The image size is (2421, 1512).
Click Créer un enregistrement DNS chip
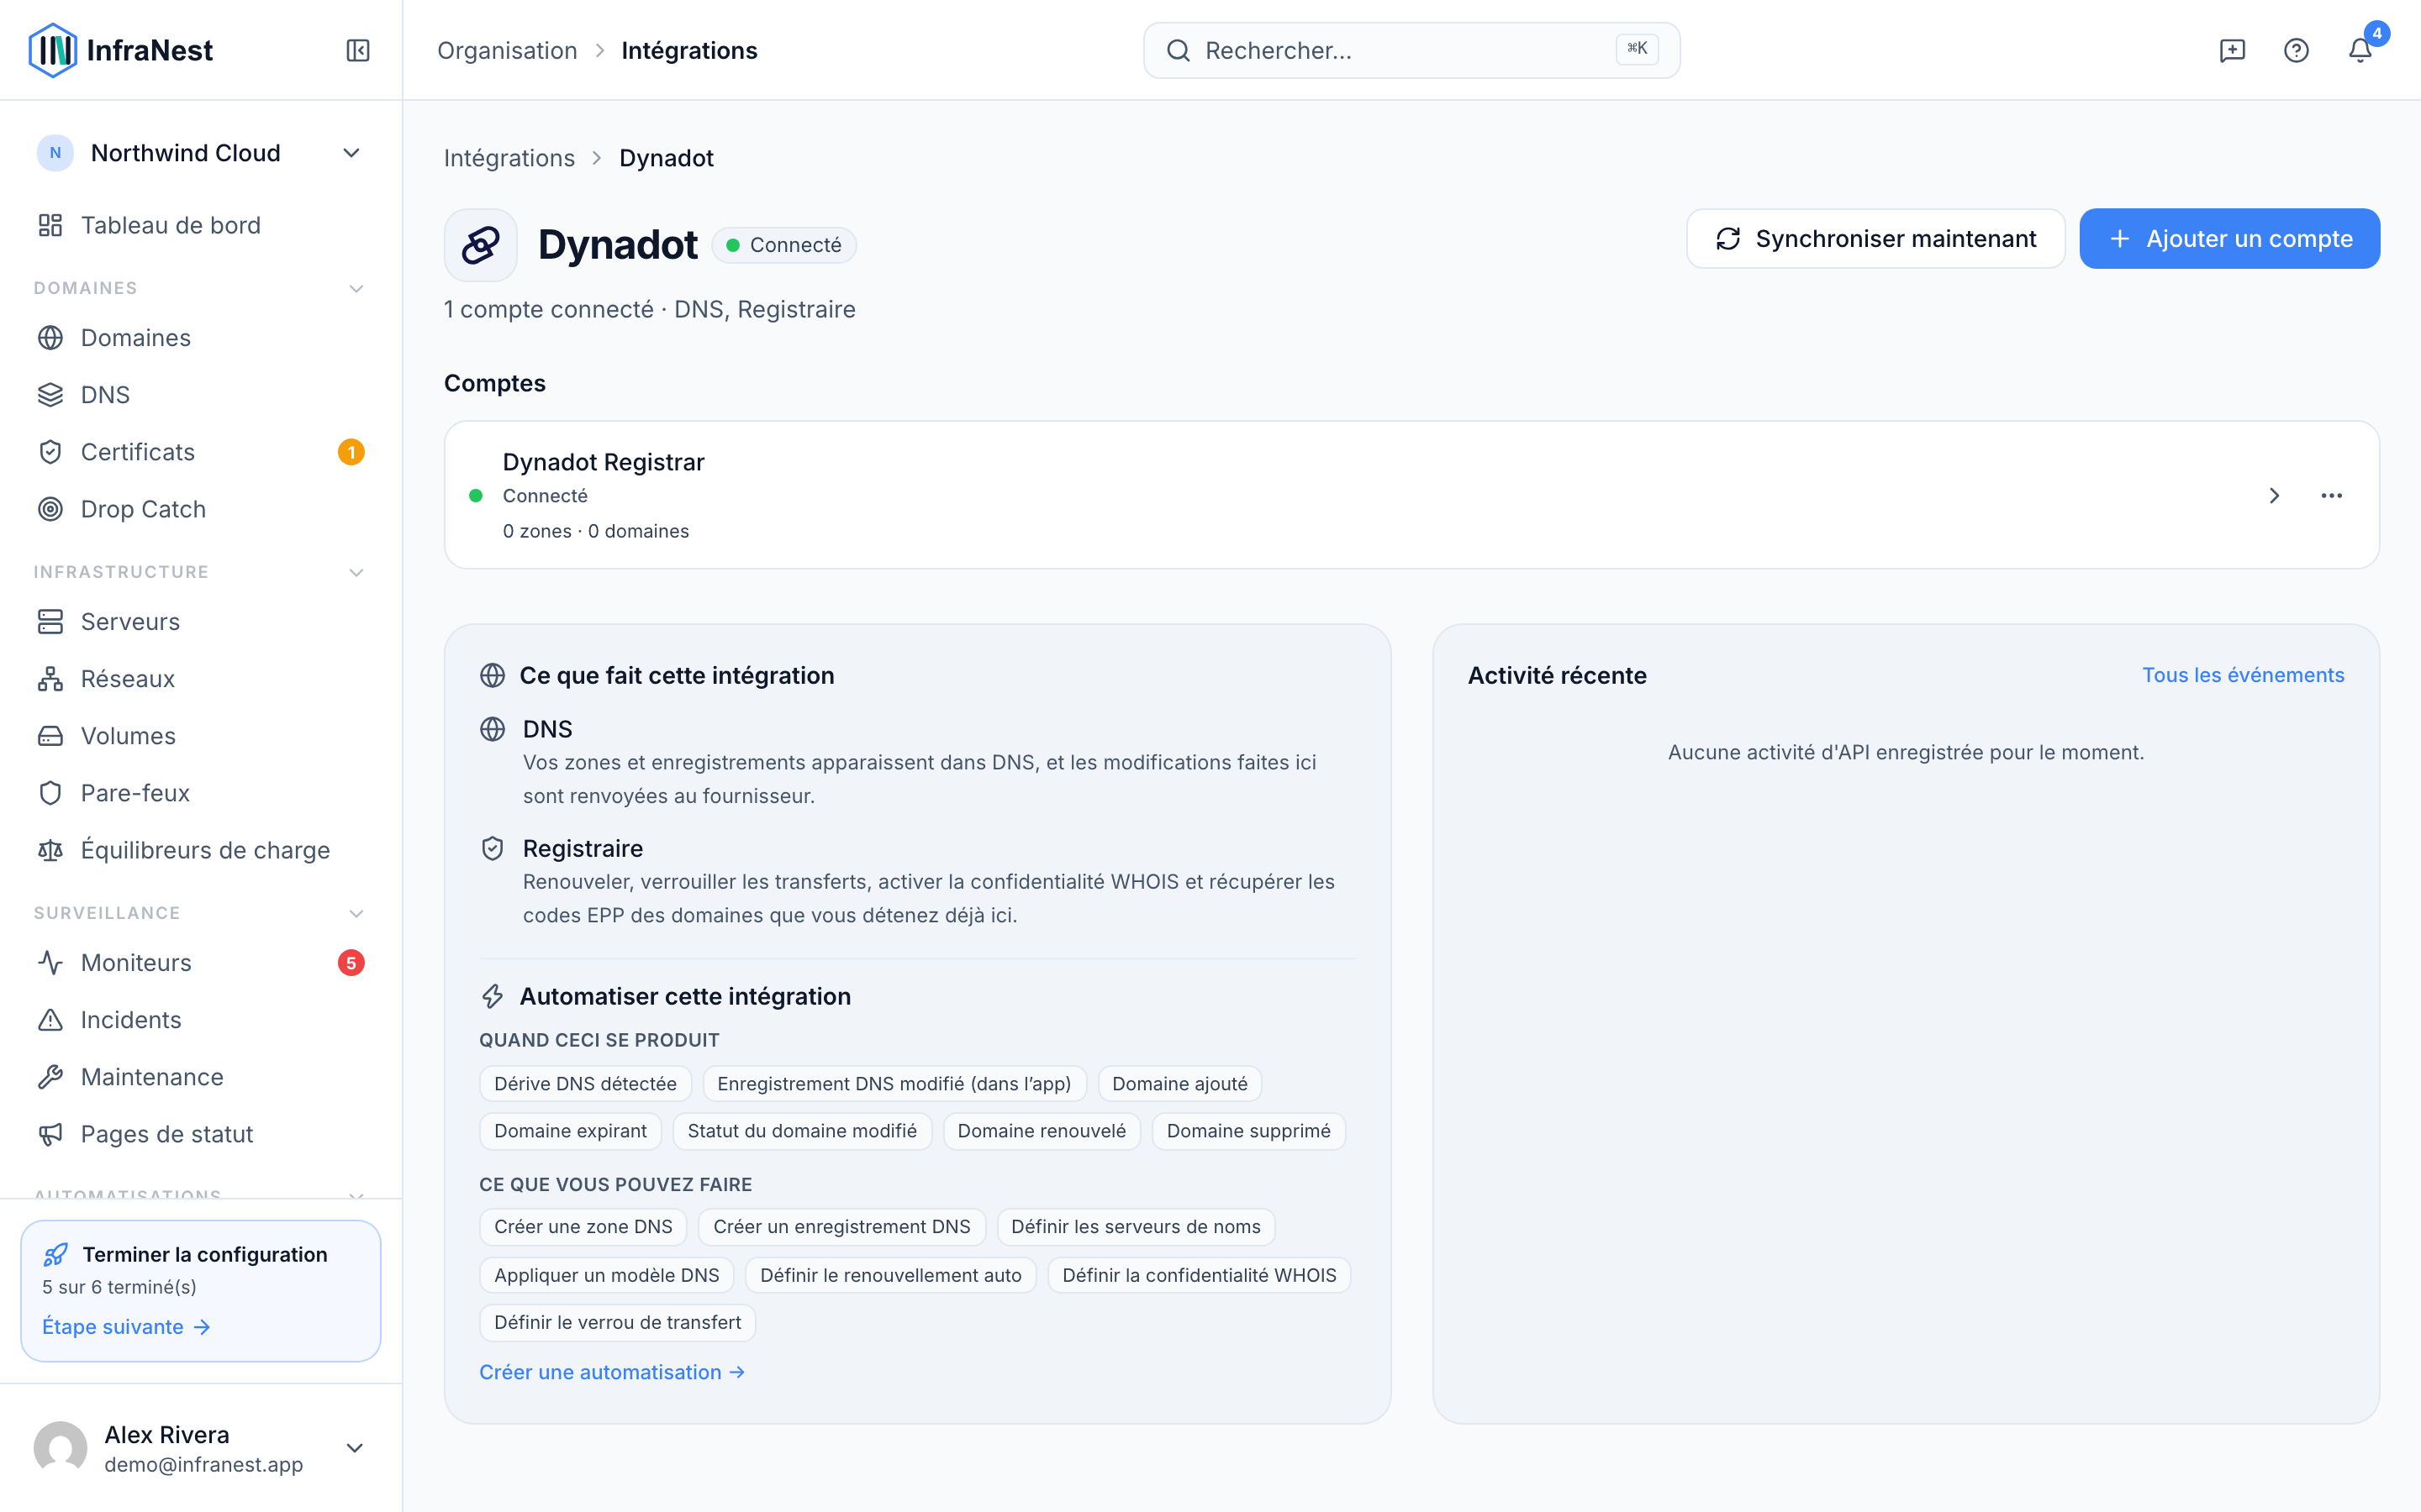click(841, 1227)
